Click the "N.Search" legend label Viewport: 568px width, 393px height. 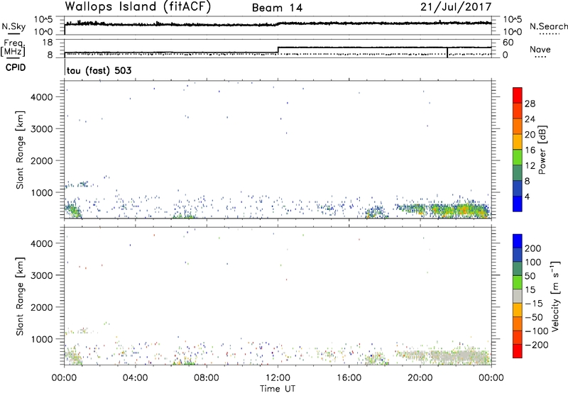point(548,26)
